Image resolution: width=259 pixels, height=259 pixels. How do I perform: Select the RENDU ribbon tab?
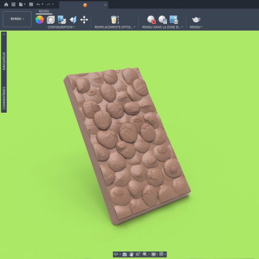(x=44, y=11)
